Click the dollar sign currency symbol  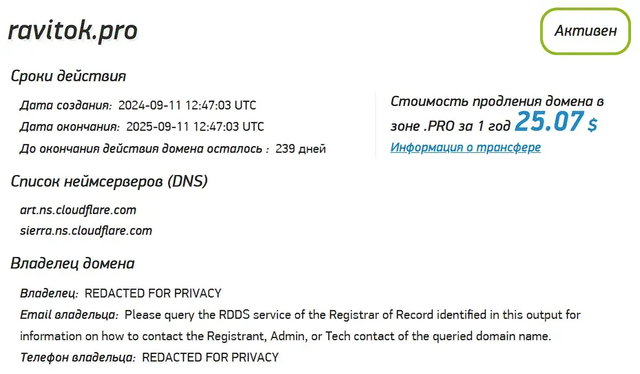pos(592,124)
